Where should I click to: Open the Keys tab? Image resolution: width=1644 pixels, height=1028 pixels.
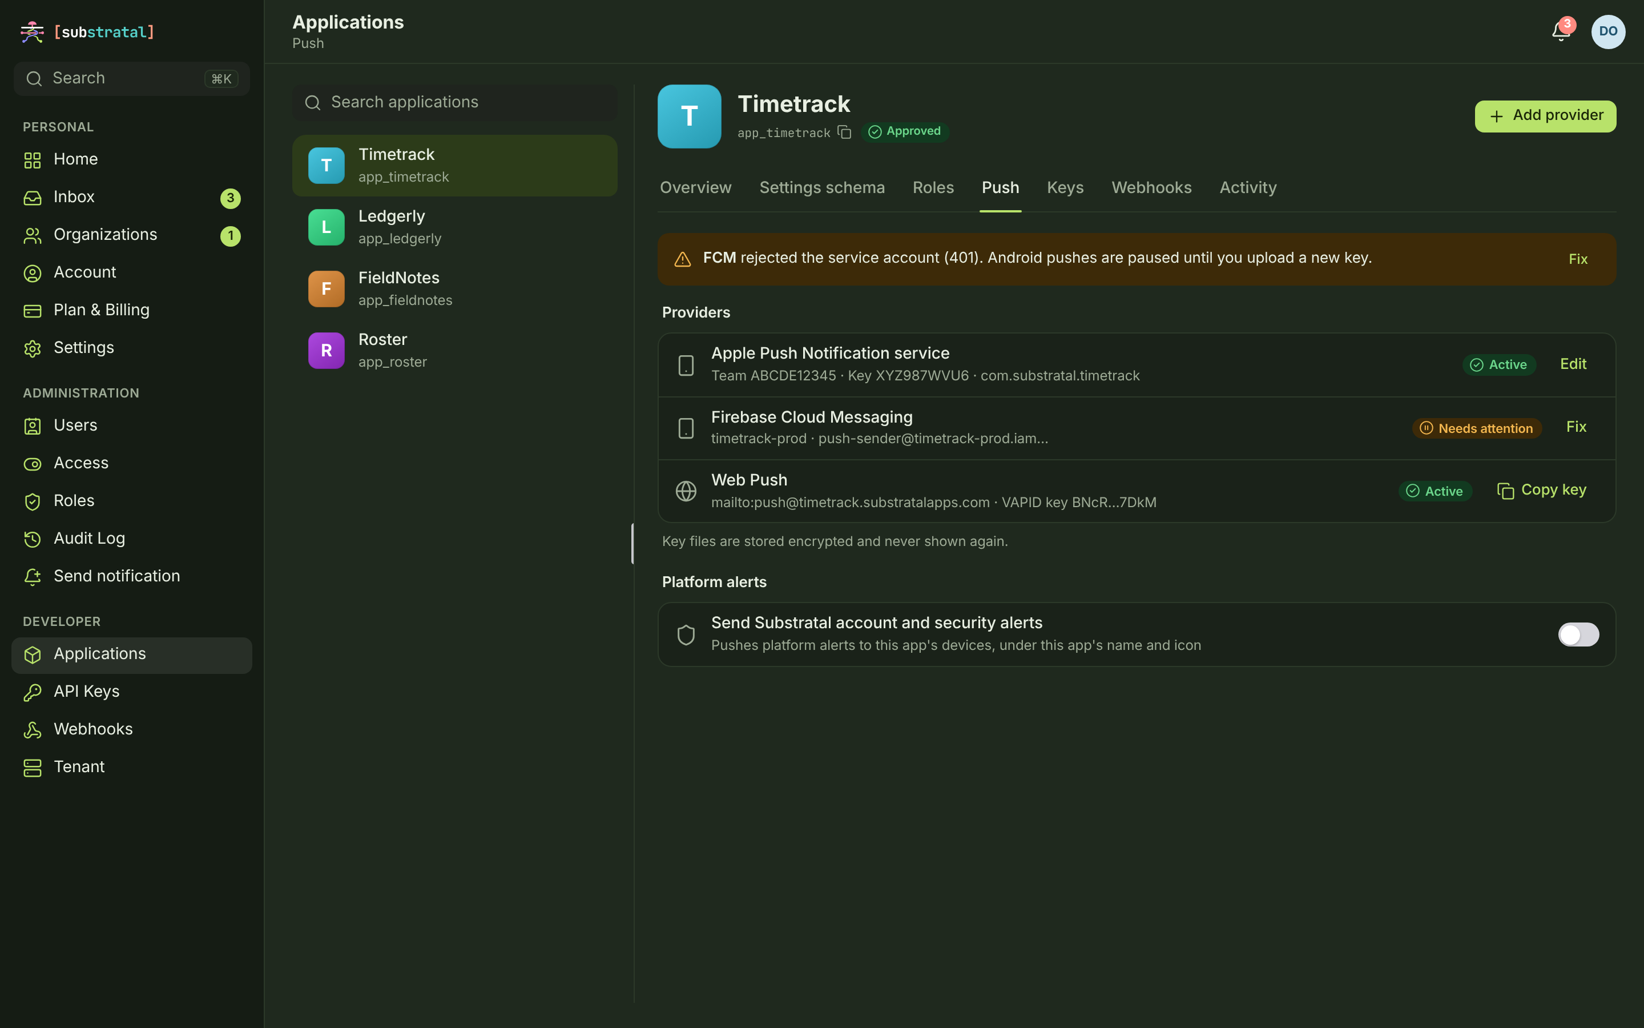tap(1065, 188)
